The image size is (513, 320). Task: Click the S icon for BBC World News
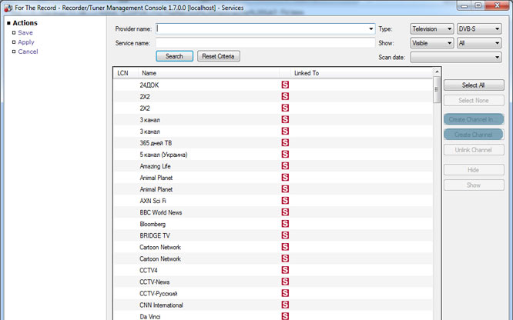tap(284, 212)
